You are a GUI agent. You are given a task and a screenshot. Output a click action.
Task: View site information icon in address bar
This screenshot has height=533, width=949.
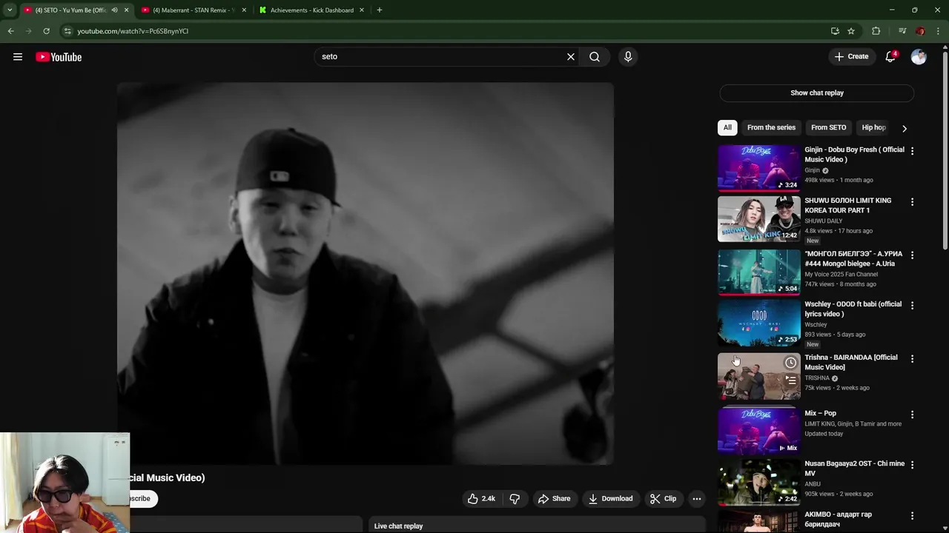67,31
